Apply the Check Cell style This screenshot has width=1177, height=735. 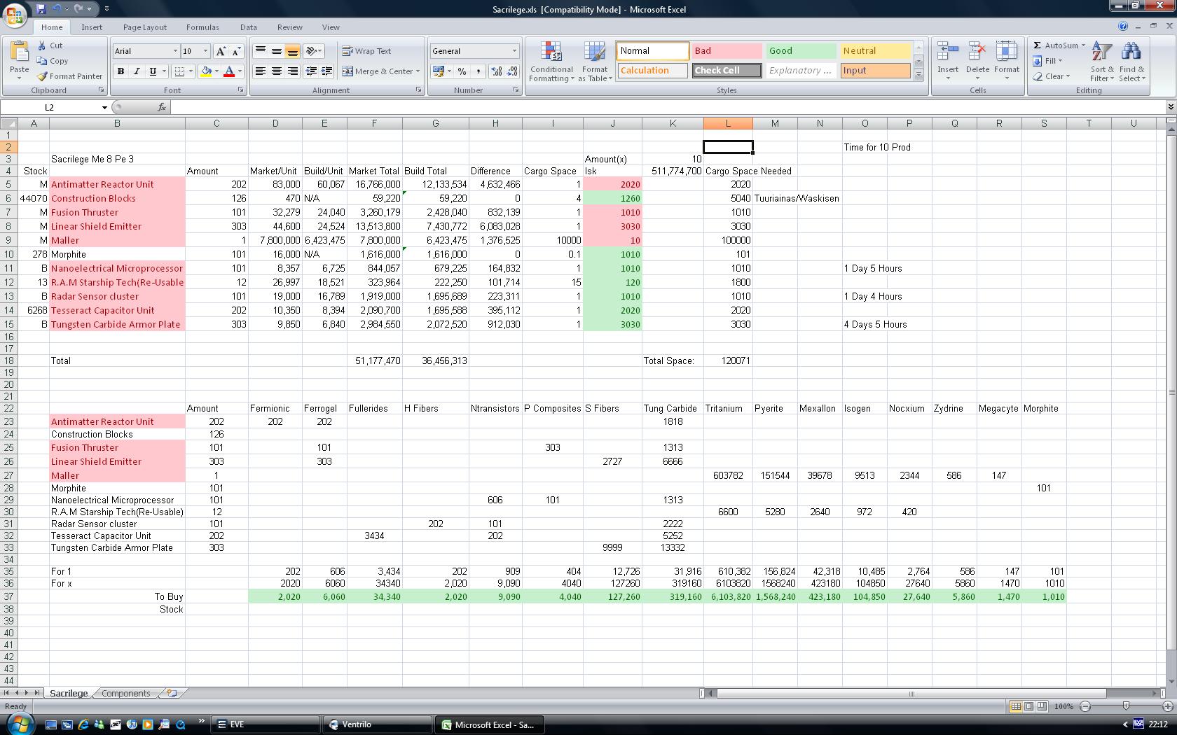coord(727,71)
